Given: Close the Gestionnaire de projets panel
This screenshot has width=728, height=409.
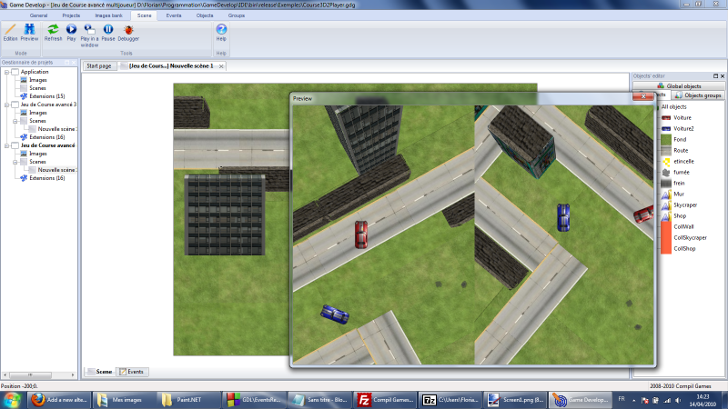Looking at the screenshot, I should (x=74, y=63).
